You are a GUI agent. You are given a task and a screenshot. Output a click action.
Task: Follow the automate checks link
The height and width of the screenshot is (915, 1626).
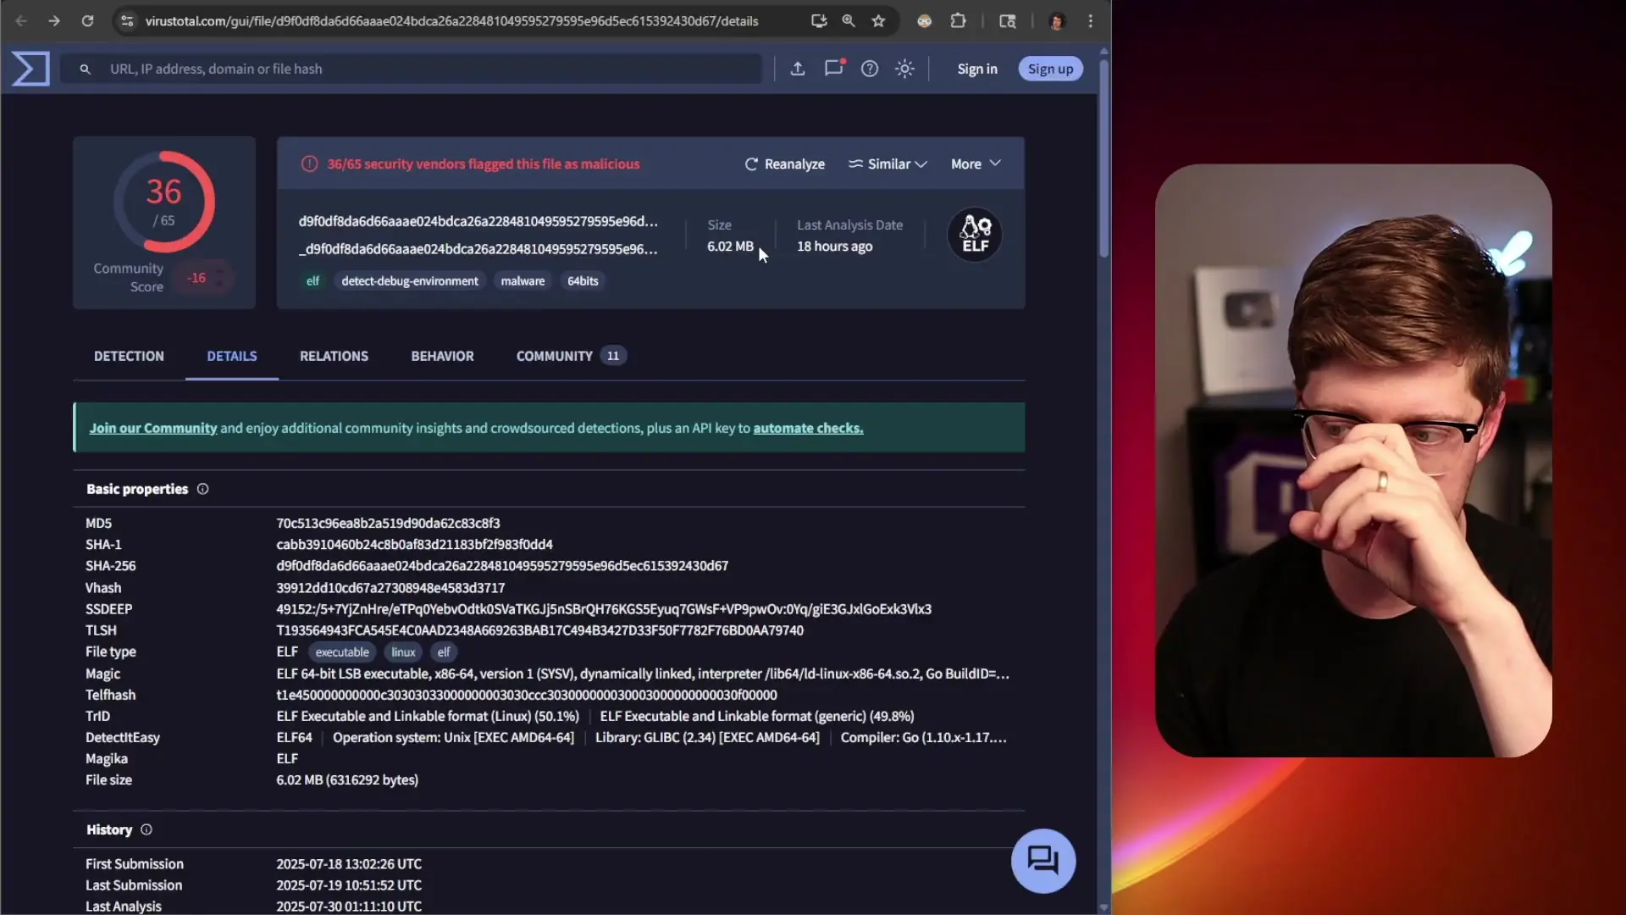[808, 428]
